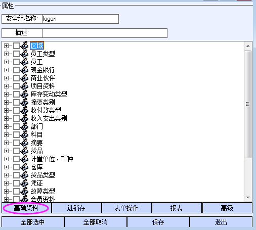
Task: Enable the 商业伙伴 checkbox
Action: point(16,78)
